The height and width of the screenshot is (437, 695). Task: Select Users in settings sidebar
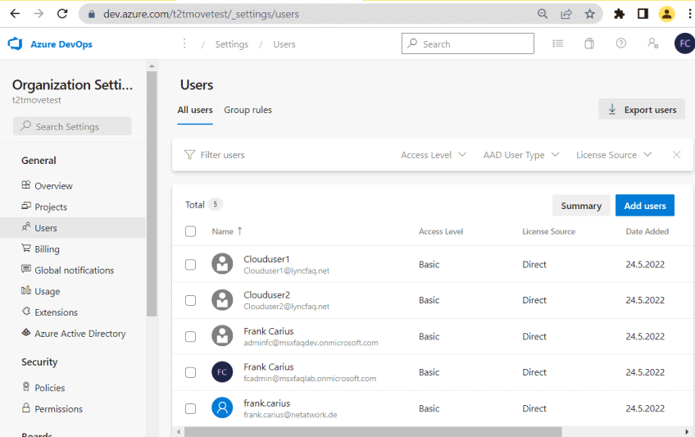pyautogui.click(x=73, y=228)
